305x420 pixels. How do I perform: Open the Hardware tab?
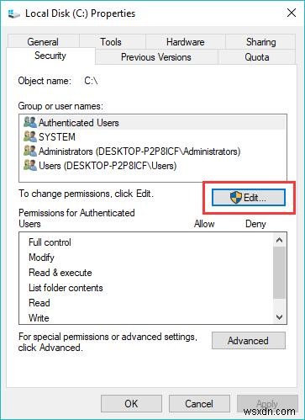(186, 42)
